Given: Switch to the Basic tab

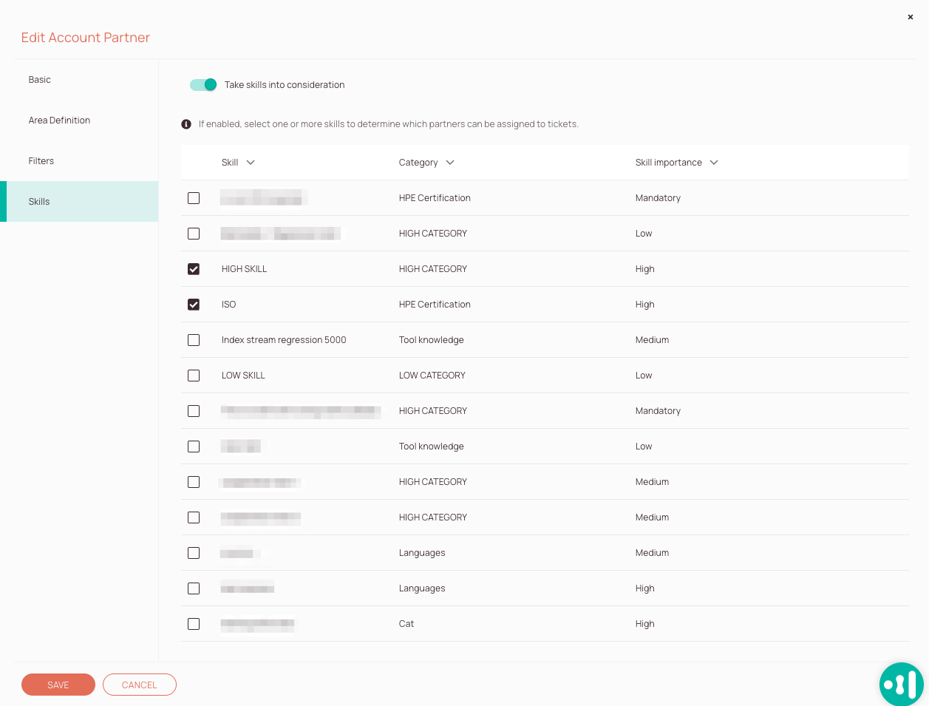Looking at the screenshot, I should coord(39,80).
